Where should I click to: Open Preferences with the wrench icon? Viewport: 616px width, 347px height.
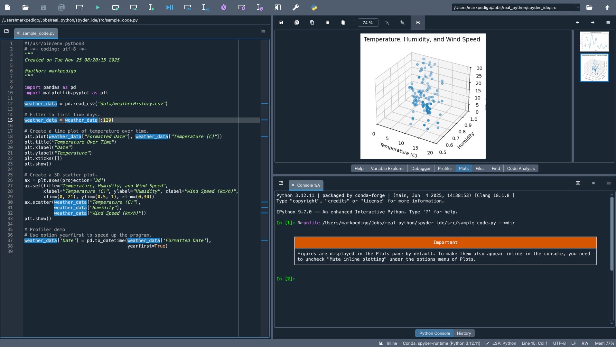click(295, 7)
